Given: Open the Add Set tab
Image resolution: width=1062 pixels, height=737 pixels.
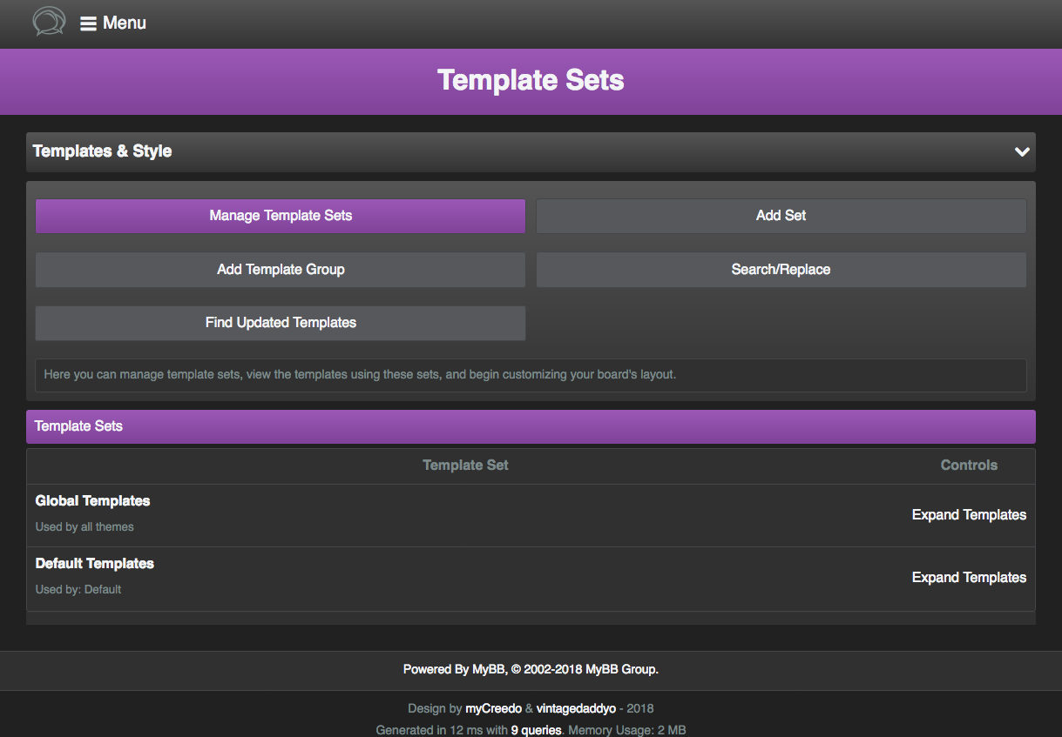Looking at the screenshot, I should click(781, 216).
